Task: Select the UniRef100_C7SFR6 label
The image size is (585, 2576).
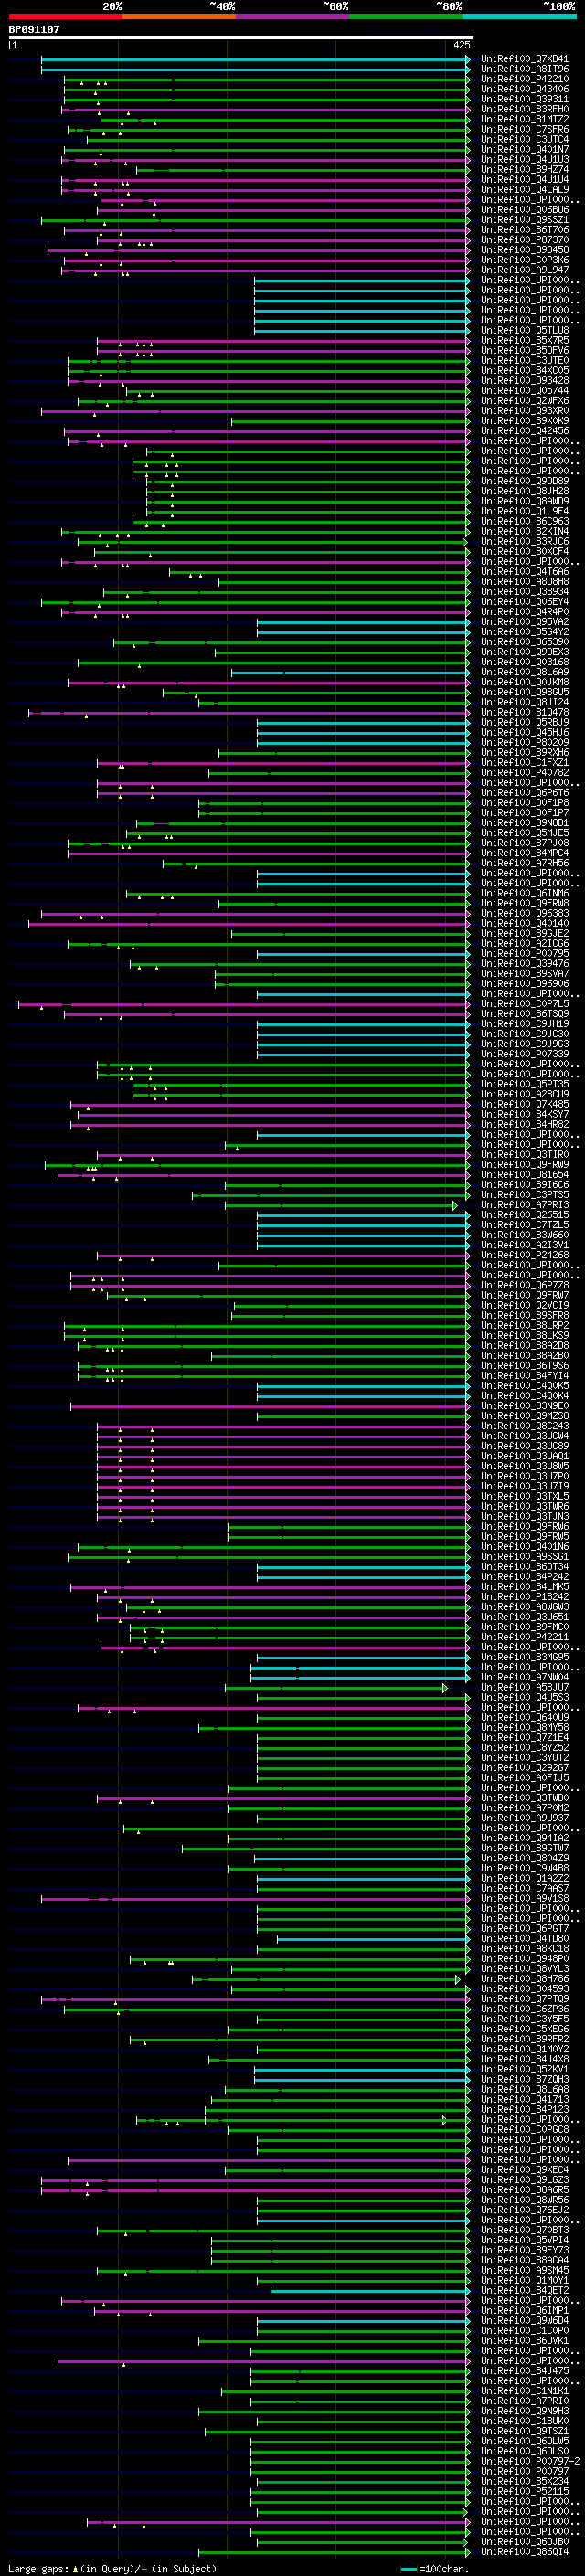Action: coord(524,129)
